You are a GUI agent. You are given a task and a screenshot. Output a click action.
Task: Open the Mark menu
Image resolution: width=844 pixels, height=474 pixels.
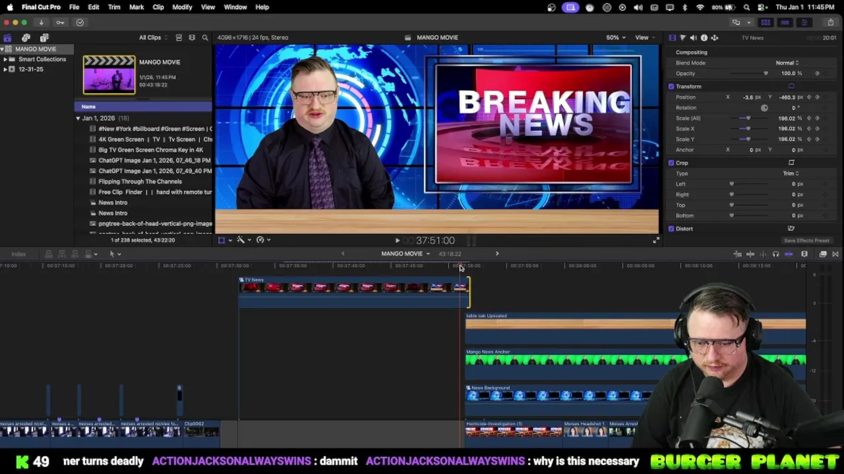point(136,7)
